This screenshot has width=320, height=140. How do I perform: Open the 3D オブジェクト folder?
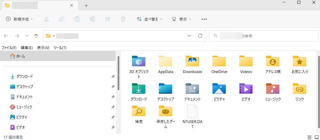[139, 67]
